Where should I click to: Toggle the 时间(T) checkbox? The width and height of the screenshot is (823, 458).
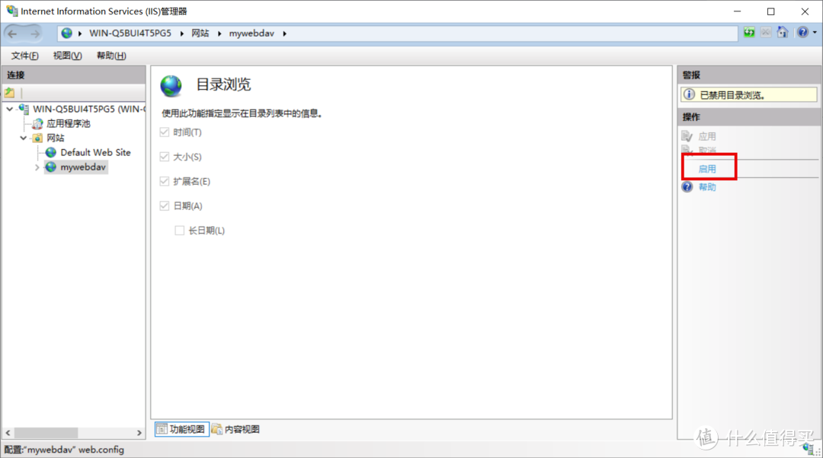coord(165,132)
